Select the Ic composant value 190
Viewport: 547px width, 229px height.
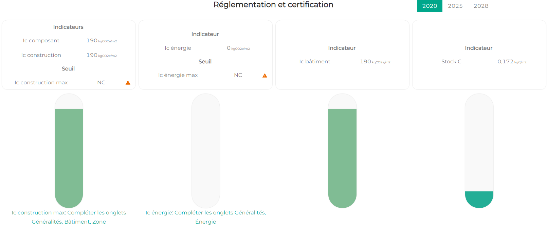(92, 41)
